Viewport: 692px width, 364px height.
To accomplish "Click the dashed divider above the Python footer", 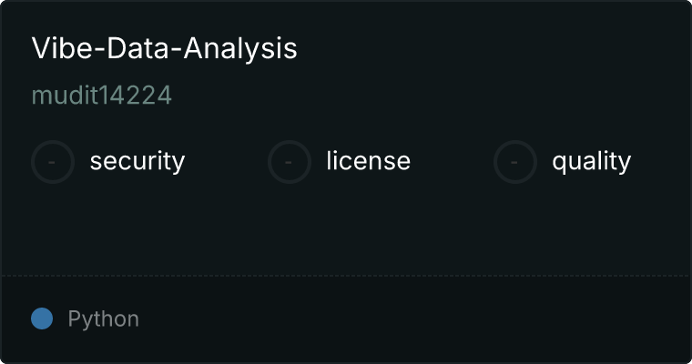I will 346,276.
